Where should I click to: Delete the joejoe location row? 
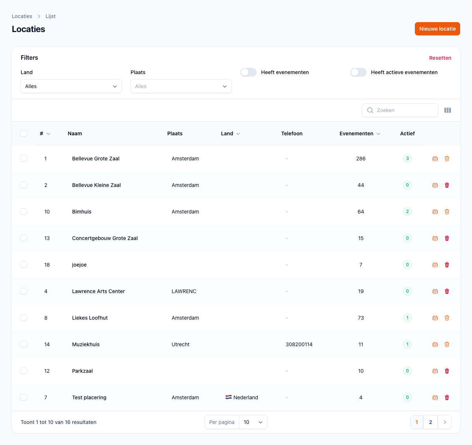click(x=447, y=265)
